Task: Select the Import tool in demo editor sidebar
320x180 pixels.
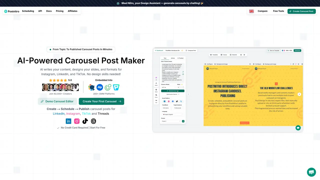Action: [156, 84]
